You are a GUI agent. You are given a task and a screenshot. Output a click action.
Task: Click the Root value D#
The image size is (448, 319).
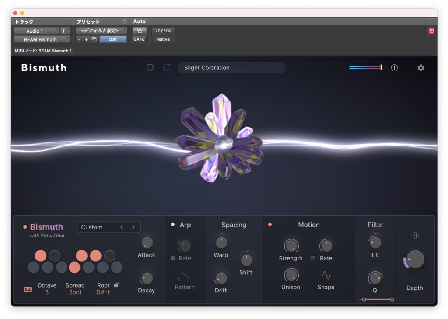pyautogui.click(x=103, y=292)
